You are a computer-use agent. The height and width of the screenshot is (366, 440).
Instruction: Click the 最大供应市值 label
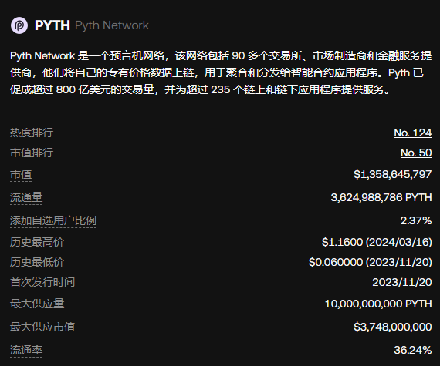pos(42,327)
